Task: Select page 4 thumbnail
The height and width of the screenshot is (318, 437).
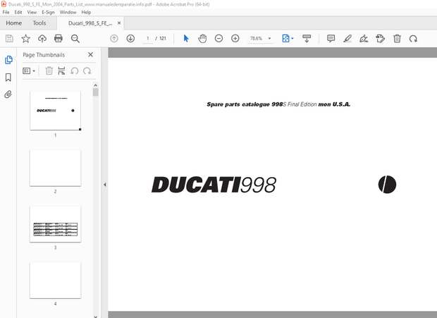Action: [x=55, y=281]
